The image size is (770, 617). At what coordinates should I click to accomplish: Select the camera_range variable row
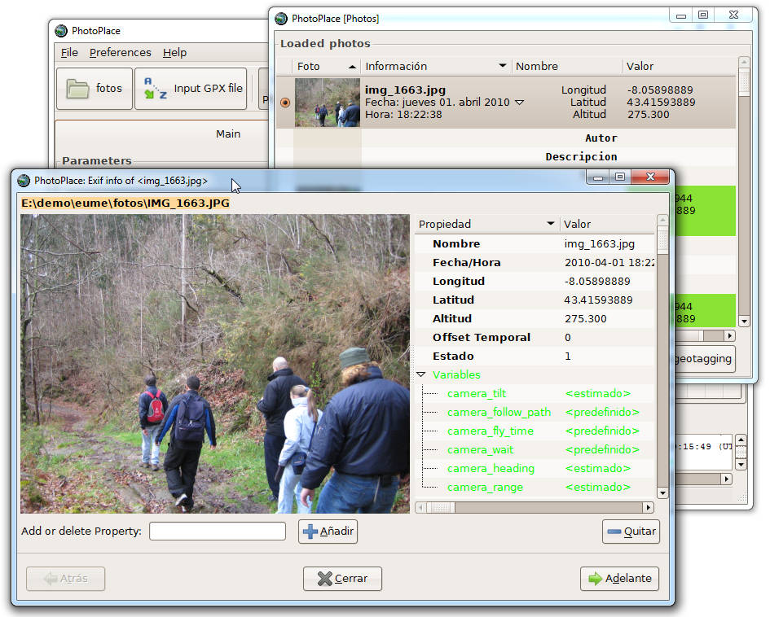(x=535, y=487)
